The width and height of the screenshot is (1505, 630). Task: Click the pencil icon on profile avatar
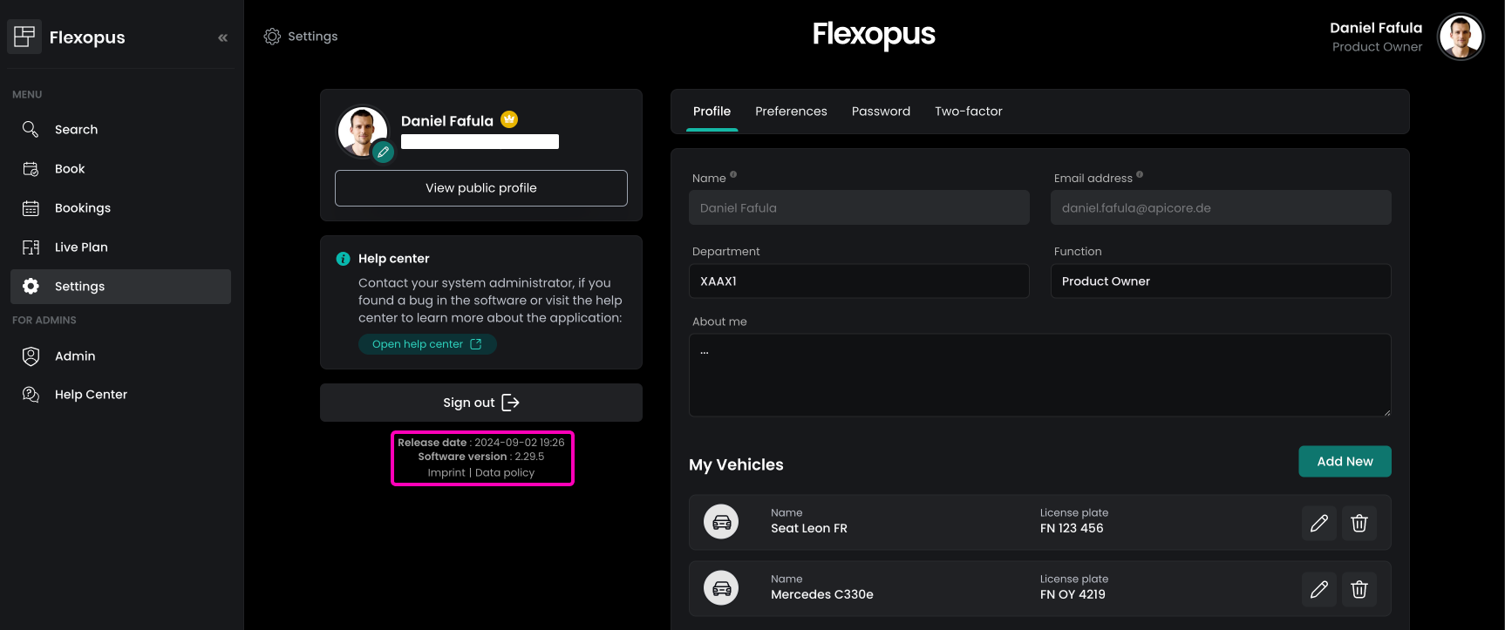(383, 152)
